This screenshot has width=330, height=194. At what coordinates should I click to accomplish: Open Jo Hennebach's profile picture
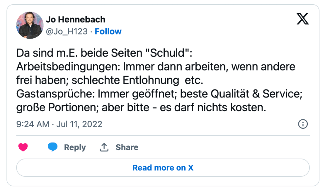[x=30, y=25]
